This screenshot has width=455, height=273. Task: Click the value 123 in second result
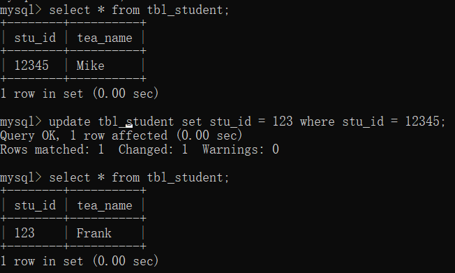point(24,233)
